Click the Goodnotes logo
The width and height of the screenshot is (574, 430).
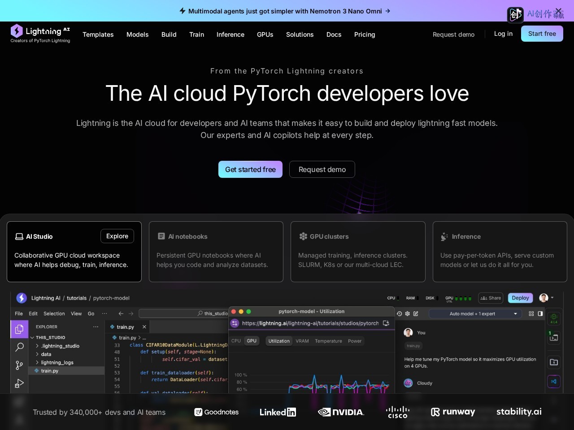coord(216,412)
